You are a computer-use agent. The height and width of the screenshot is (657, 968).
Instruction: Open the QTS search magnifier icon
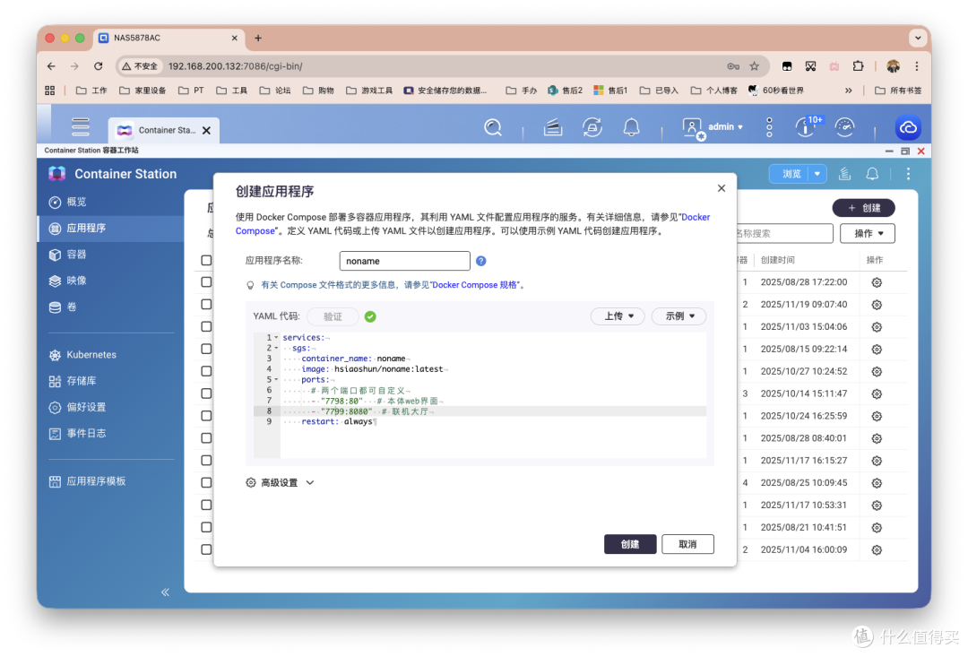point(493,128)
